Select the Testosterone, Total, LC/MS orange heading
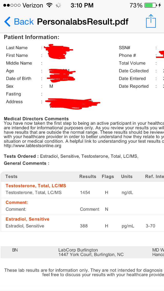 tap(36, 185)
